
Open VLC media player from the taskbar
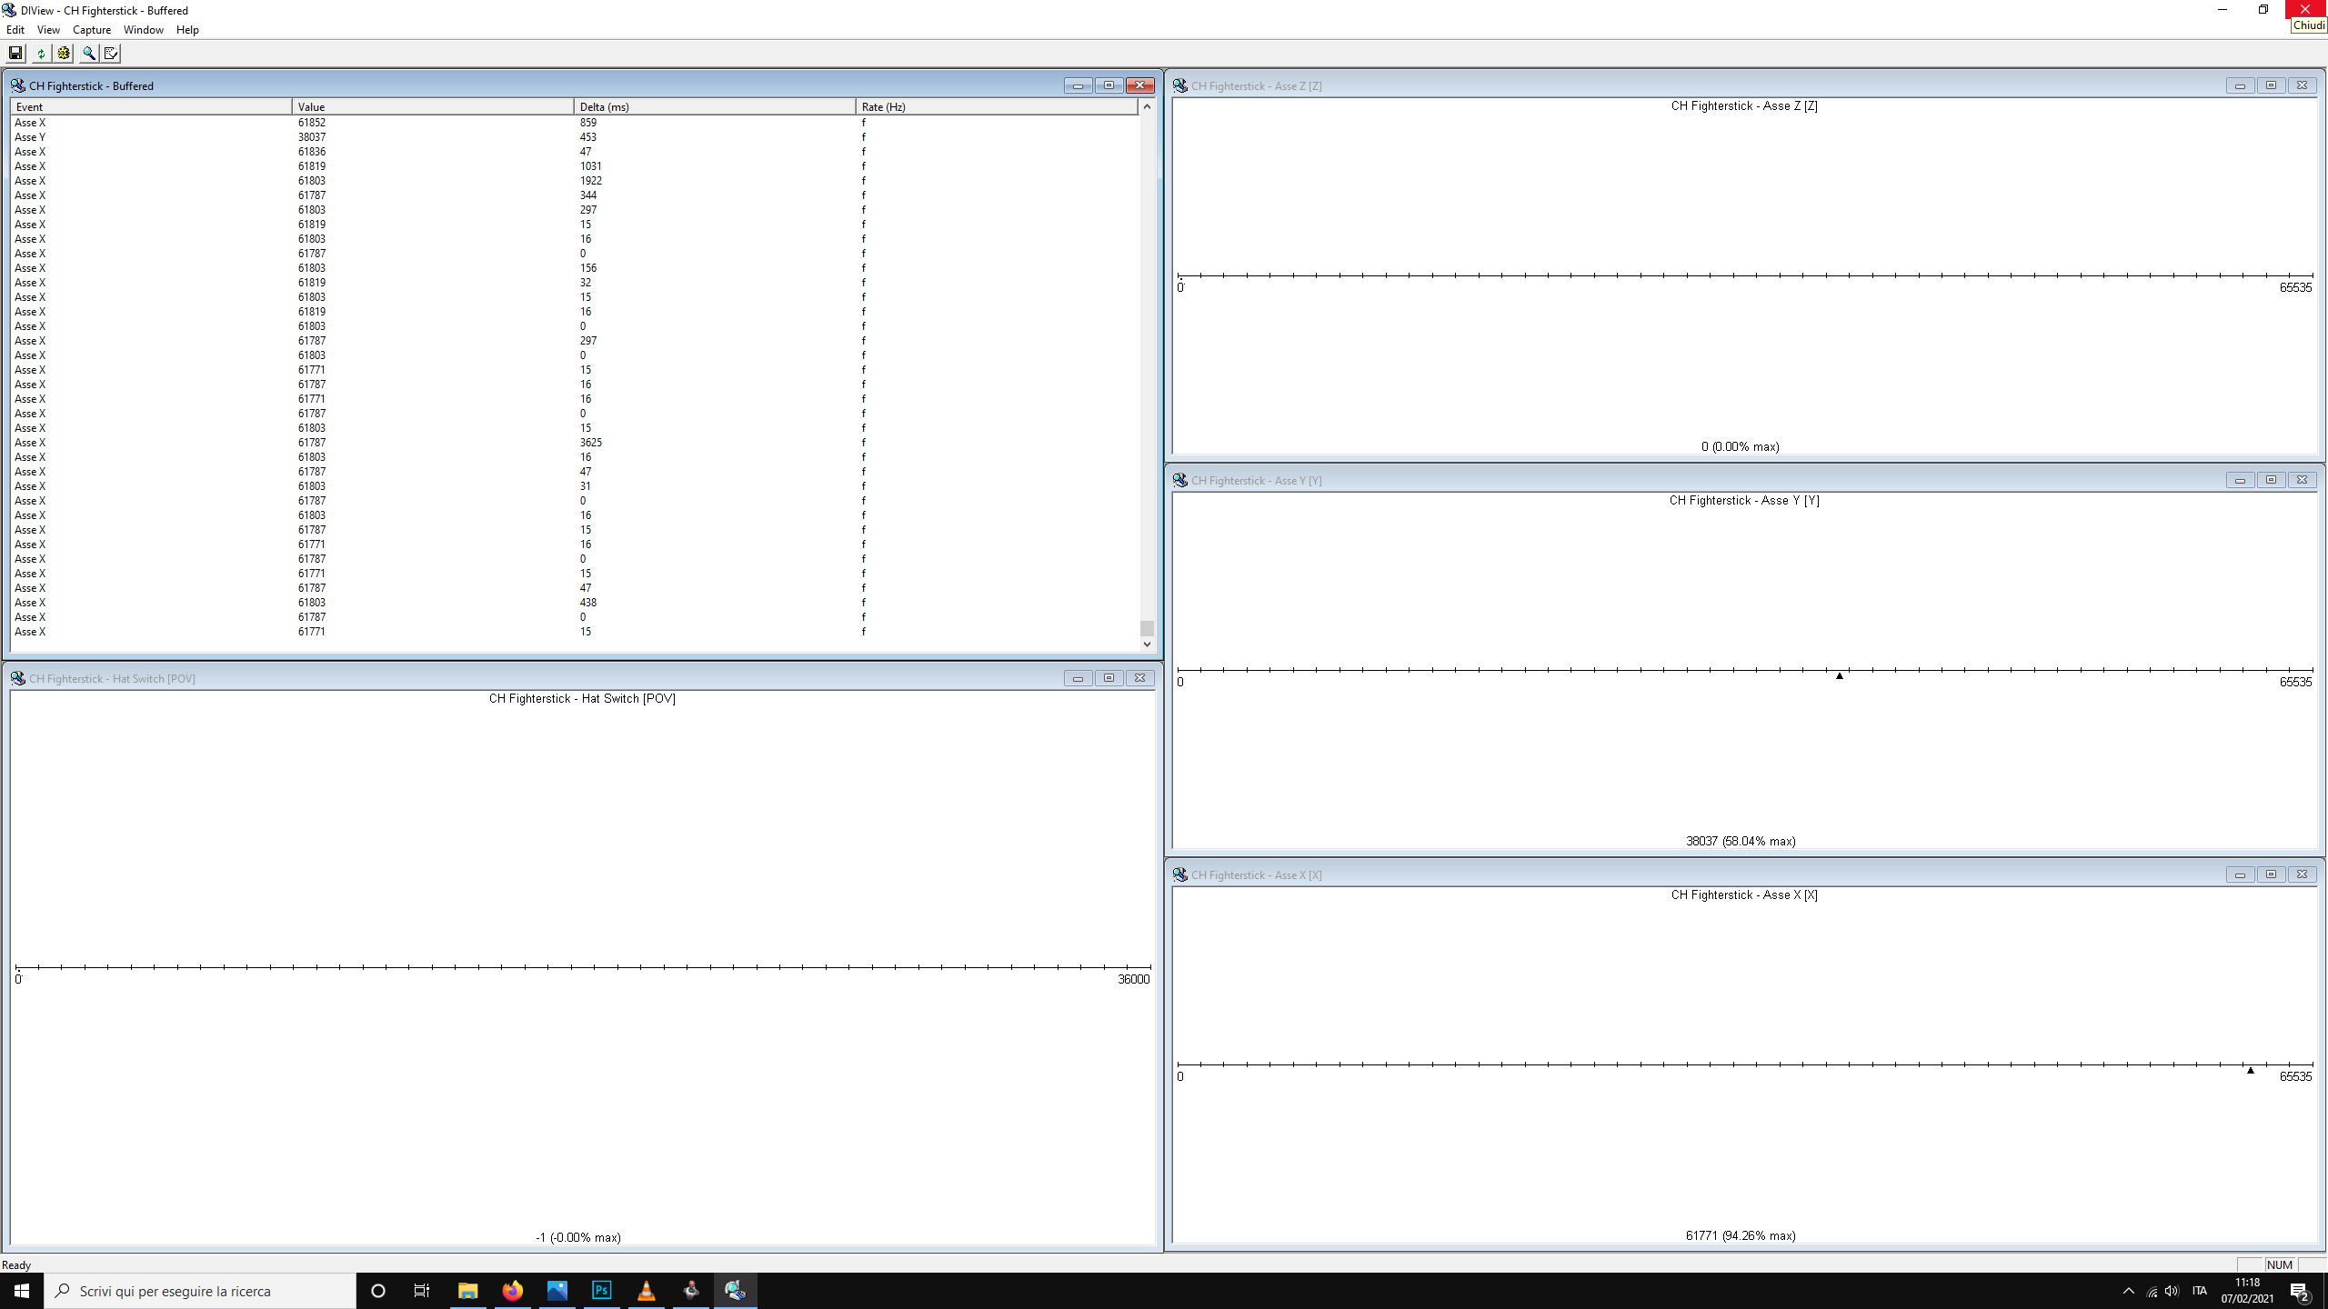(x=646, y=1291)
